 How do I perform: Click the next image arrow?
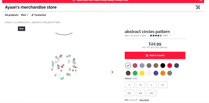click(x=112, y=72)
